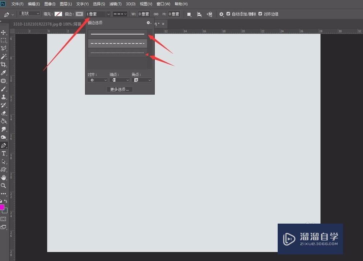Choose the dashed line stroke preset
363x261 pixels.
pyautogui.click(x=117, y=43)
